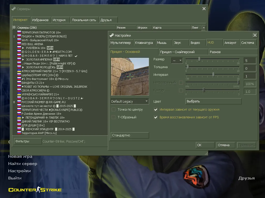Click the Размер value input field

[250, 61]
